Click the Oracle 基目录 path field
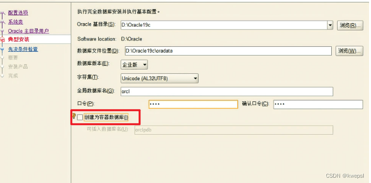Viewport: 371px width, 183px height. click(224, 25)
